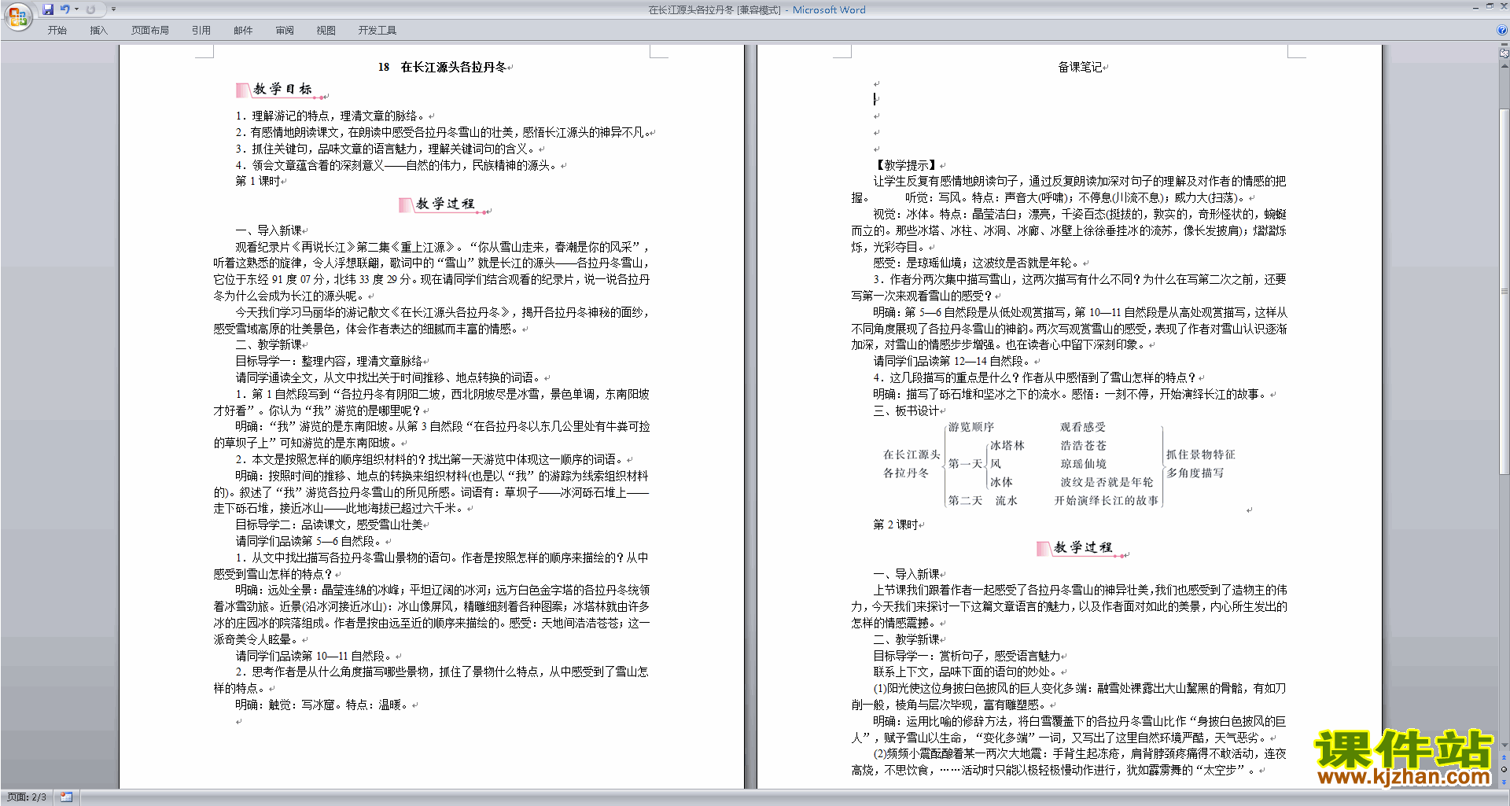The height and width of the screenshot is (806, 1510).
Task: Click the 备课笔记 heading on right page
Action: click(x=1080, y=68)
